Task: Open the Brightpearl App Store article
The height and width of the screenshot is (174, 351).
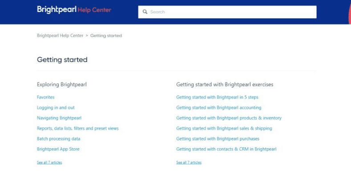Action: (58, 149)
